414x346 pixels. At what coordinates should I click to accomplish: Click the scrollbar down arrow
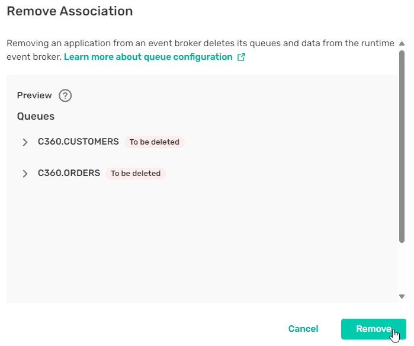pos(402,296)
